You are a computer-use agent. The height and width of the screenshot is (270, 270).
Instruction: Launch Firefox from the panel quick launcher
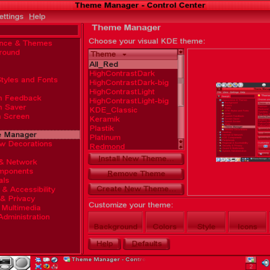47,267
